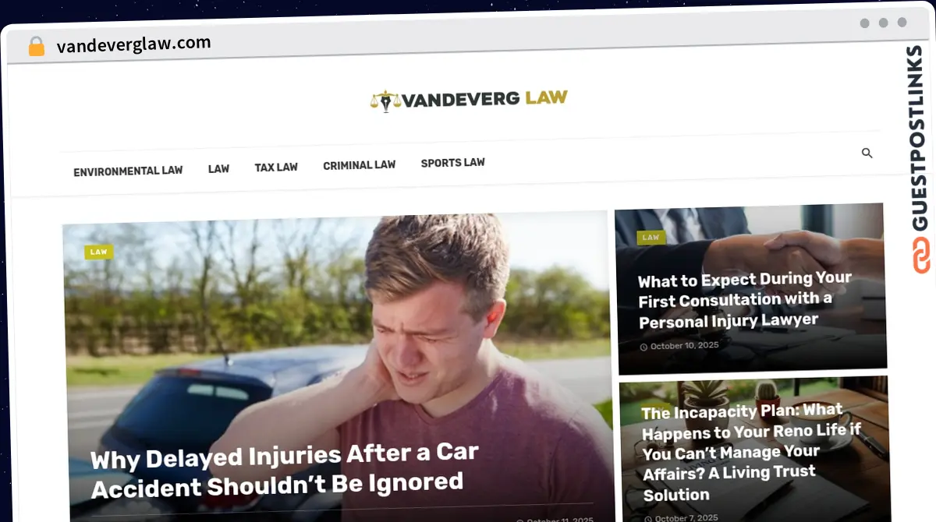Open The Incapacity Plan Living Trust article

pos(751,453)
